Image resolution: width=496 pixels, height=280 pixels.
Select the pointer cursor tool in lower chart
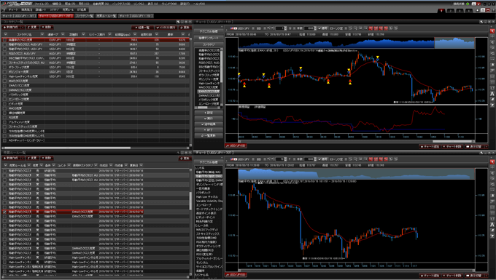[x=492, y=161]
